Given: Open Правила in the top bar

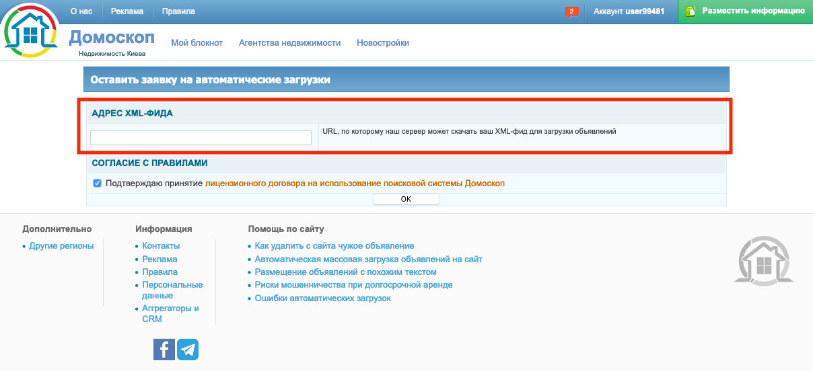Looking at the screenshot, I should tap(178, 11).
